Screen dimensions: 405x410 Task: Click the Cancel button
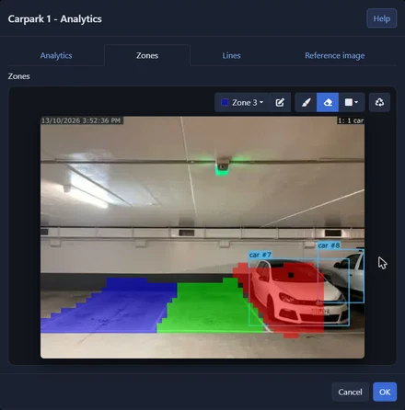tap(350, 392)
